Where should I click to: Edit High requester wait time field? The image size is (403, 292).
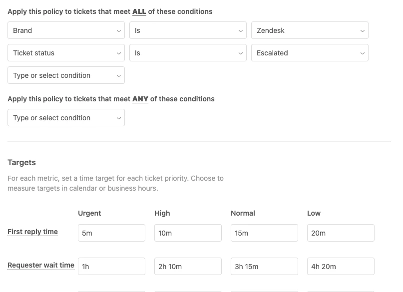click(x=188, y=267)
